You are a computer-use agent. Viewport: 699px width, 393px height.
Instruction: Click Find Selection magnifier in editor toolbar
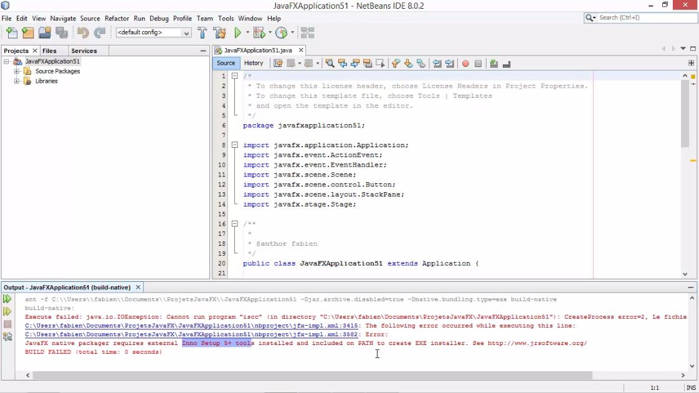330,63
